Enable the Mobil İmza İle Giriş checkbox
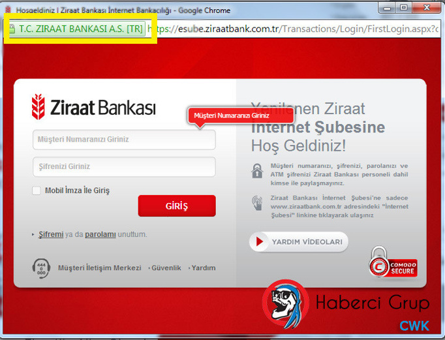The height and width of the screenshot is (340, 445). (37, 191)
